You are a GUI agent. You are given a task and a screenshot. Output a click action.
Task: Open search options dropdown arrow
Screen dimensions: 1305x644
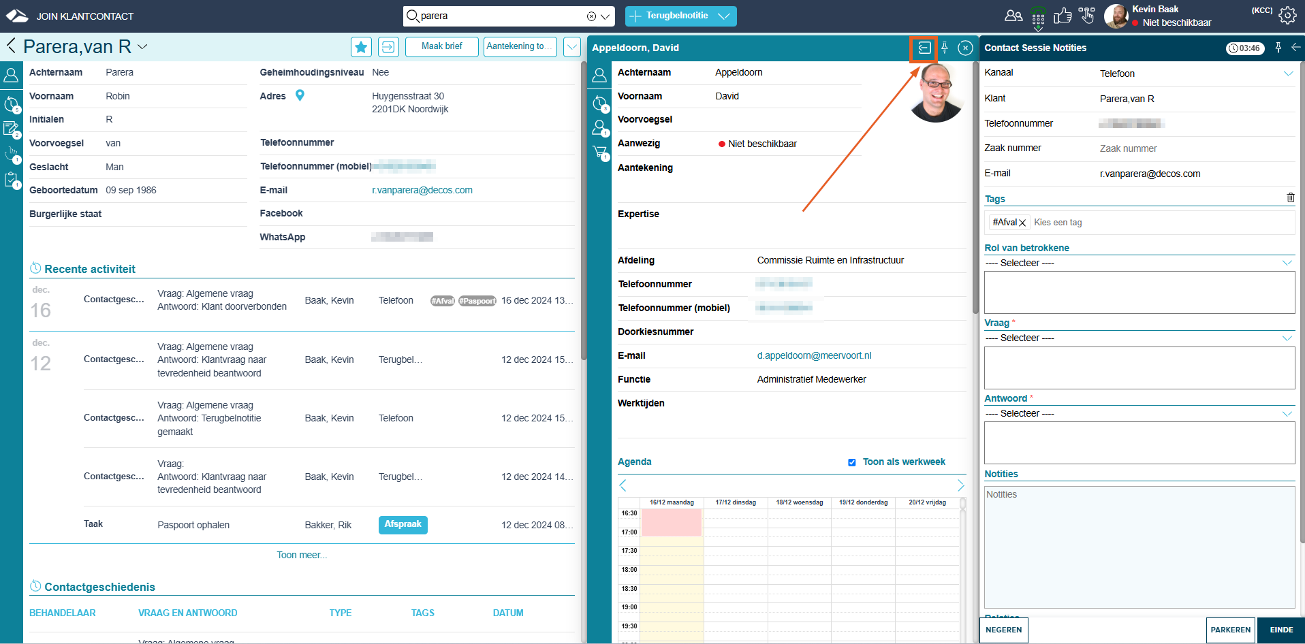coord(605,16)
